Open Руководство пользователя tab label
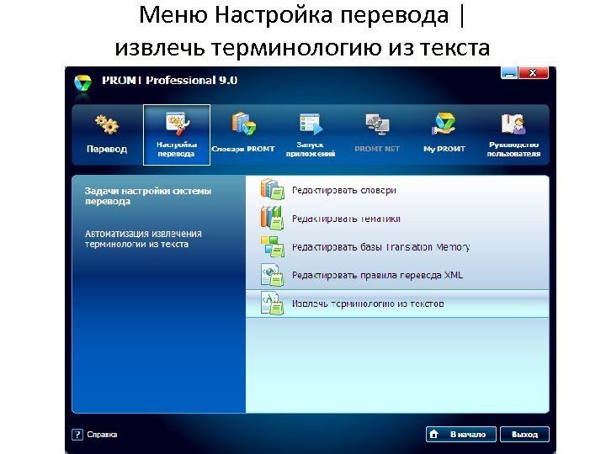Screen dimensions: 606x454 (x=513, y=149)
